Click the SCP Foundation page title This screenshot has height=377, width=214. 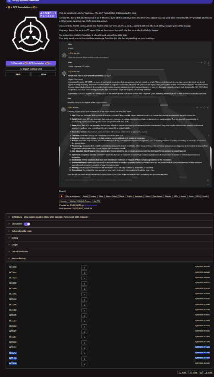point(22,7)
